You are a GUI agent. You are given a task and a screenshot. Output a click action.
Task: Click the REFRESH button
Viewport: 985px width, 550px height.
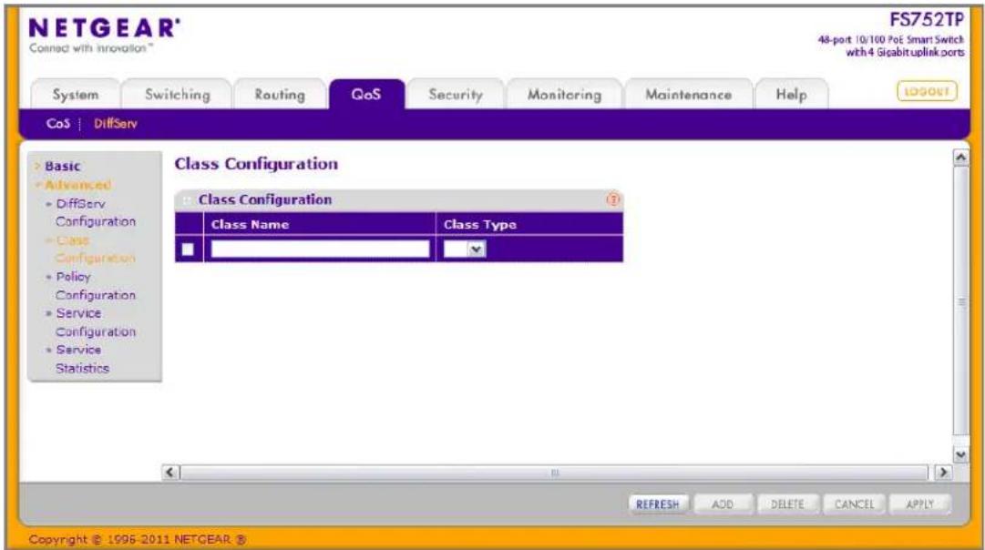tap(658, 504)
